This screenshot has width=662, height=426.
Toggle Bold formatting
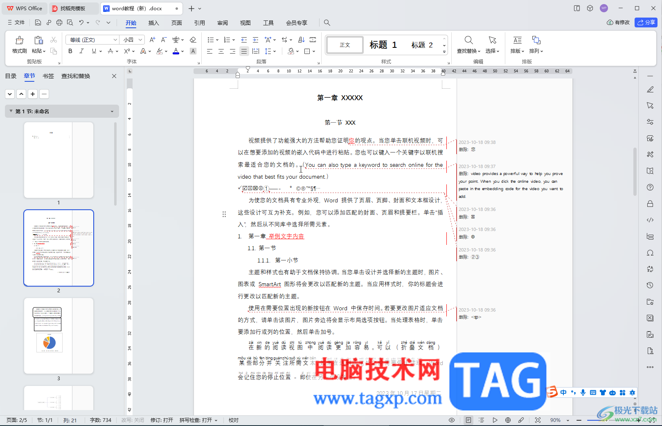70,51
